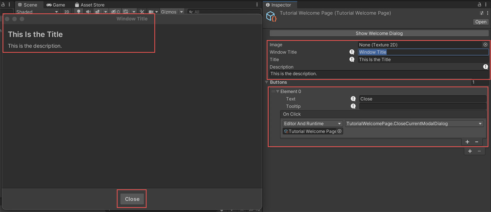Switch to the Asset Store tab

pyautogui.click(x=89, y=5)
